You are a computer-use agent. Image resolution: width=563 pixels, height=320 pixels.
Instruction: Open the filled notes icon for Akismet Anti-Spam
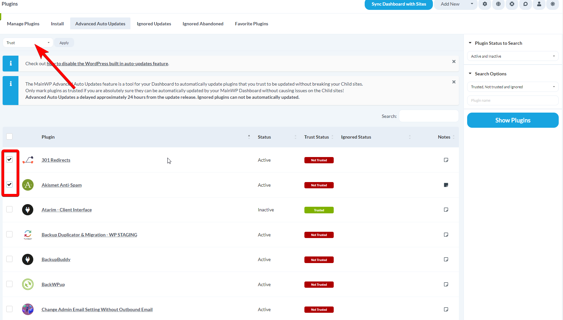446,185
